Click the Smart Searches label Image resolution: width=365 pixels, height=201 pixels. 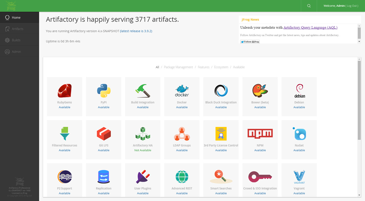221,188
